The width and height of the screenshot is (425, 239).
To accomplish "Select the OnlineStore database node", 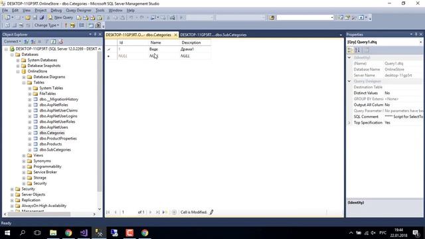I will [37, 71].
